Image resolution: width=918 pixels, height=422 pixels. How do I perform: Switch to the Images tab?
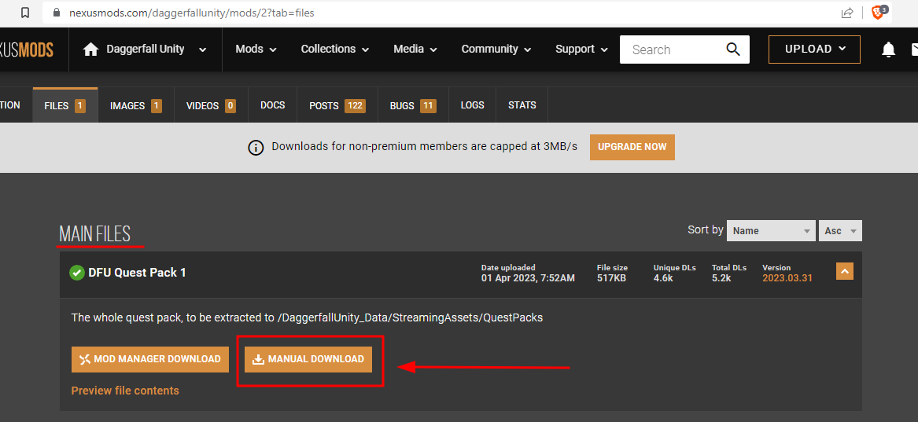click(x=136, y=105)
